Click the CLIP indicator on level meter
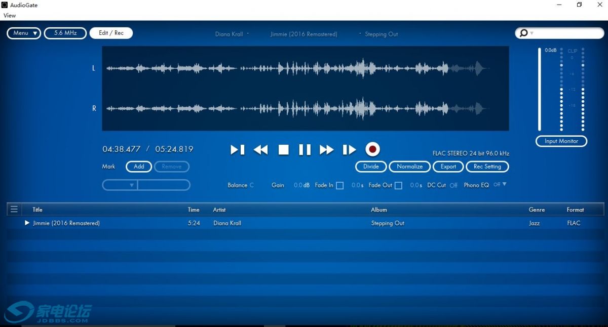608x327 pixels. click(x=573, y=51)
